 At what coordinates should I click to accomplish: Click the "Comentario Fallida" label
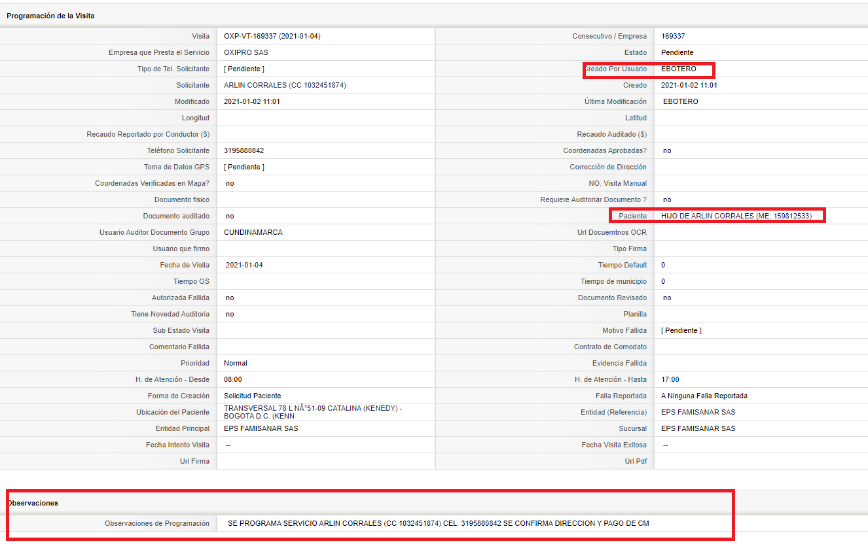point(179,347)
